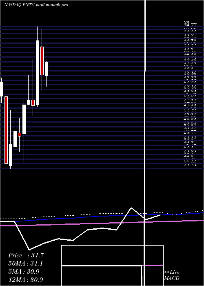The image size is (204, 286).
Task: Click the last white candlestick on the right
Action: coord(47,69)
